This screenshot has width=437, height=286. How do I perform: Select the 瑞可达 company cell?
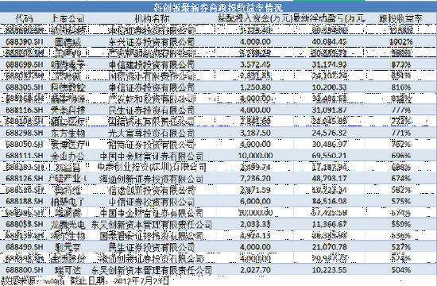click(x=68, y=270)
